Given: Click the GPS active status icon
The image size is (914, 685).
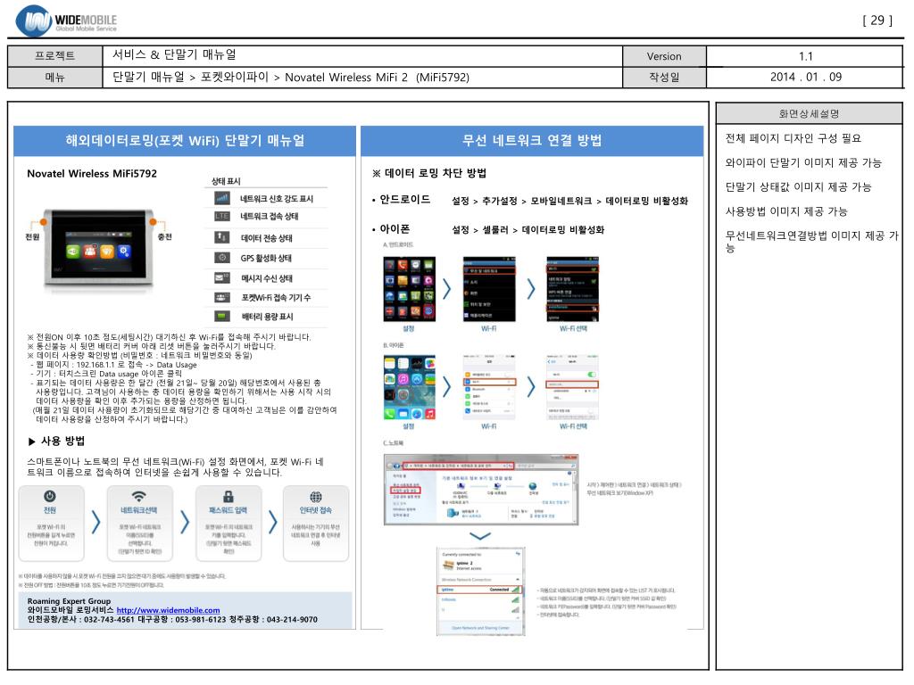Looking at the screenshot, I should [221, 258].
